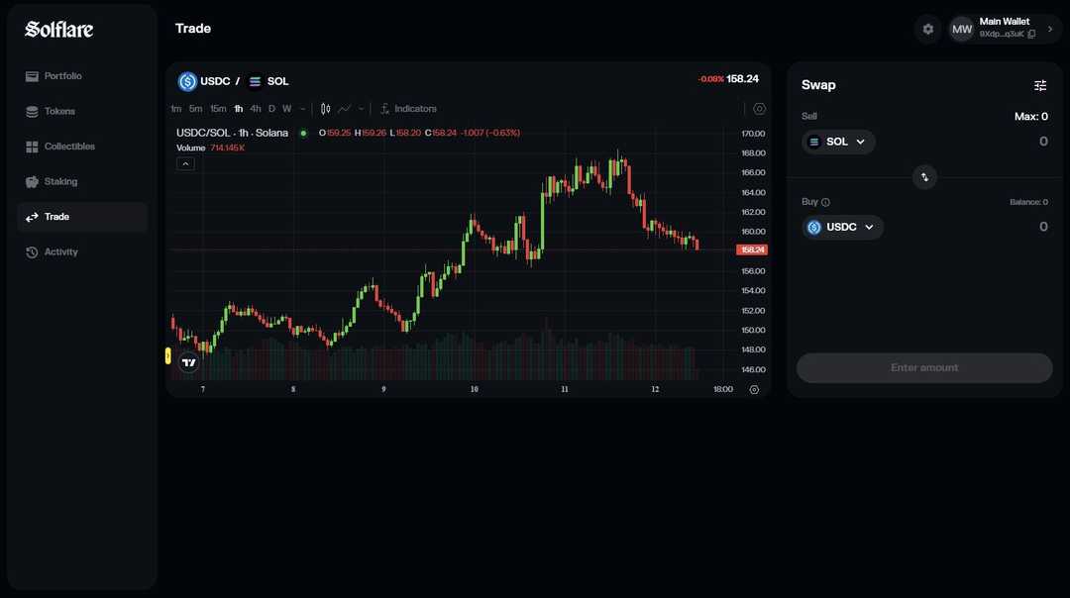Click the Collectibles icon in the sidebar
The width and height of the screenshot is (1070, 598).
33,146
